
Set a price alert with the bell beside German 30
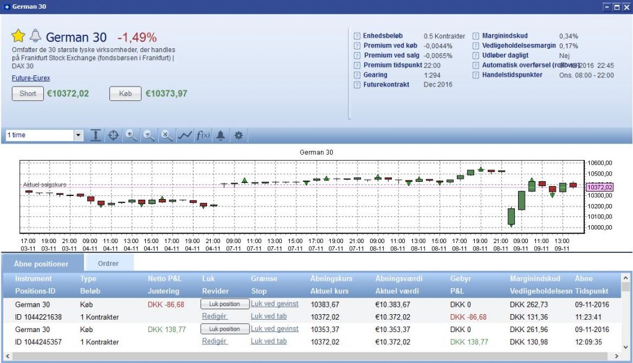[35, 35]
